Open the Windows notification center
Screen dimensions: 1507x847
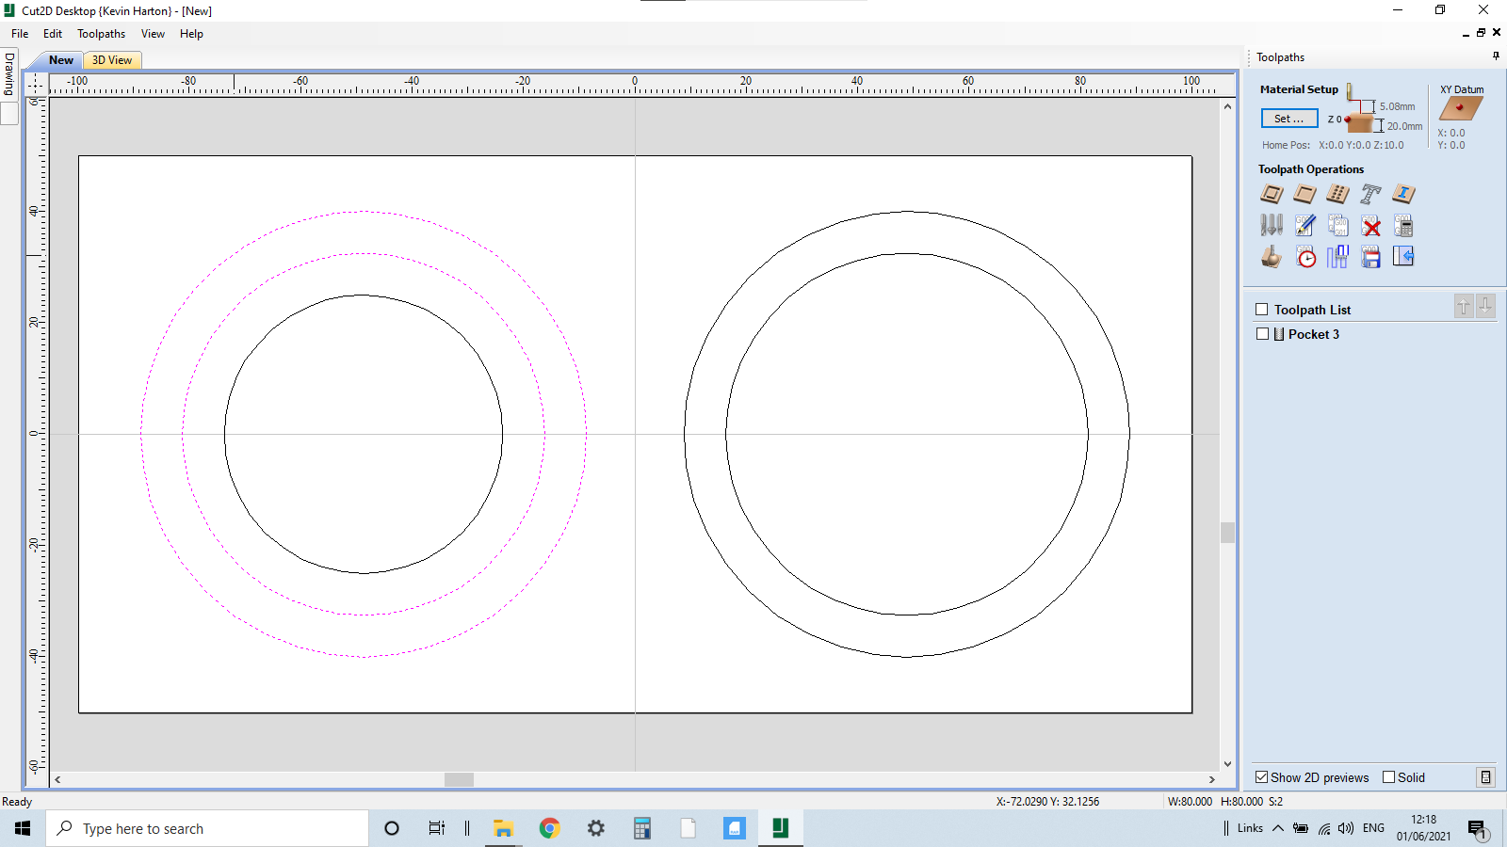[x=1477, y=829]
